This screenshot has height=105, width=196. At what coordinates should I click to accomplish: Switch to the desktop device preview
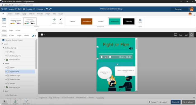[176, 35]
